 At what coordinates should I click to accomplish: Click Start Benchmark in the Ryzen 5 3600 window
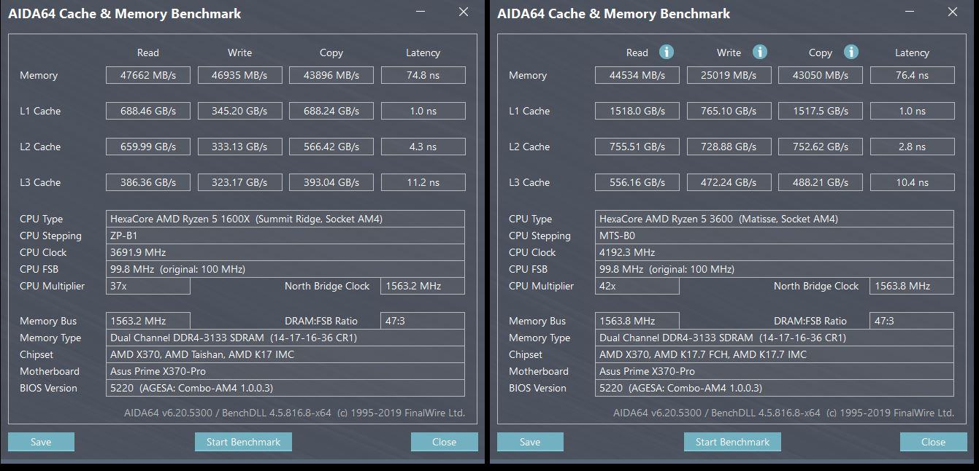(x=732, y=442)
